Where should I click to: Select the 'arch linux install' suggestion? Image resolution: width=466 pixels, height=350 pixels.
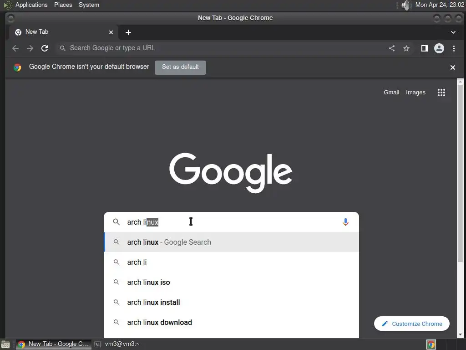click(231, 303)
